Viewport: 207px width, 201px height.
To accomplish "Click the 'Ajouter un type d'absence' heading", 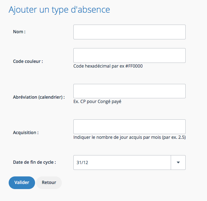I will tap(59, 10).
